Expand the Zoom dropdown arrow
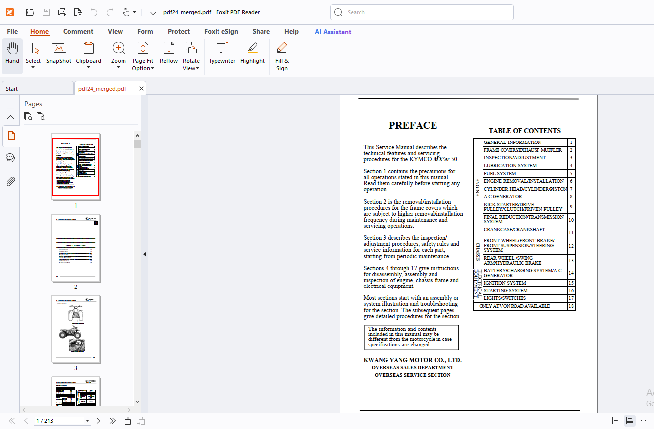Screen dimensions: 654x429 tap(118, 68)
